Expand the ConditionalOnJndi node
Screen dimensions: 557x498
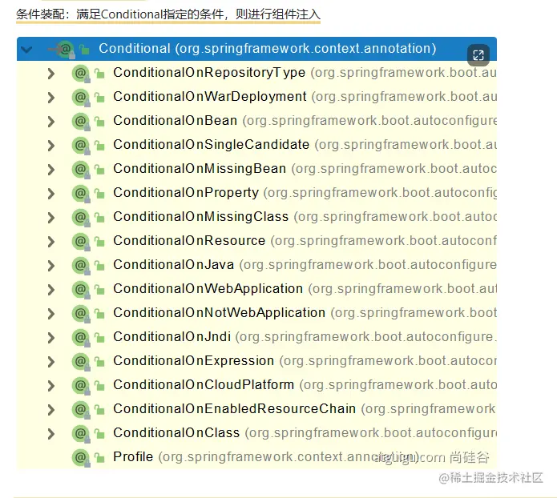click(x=51, y=338)
